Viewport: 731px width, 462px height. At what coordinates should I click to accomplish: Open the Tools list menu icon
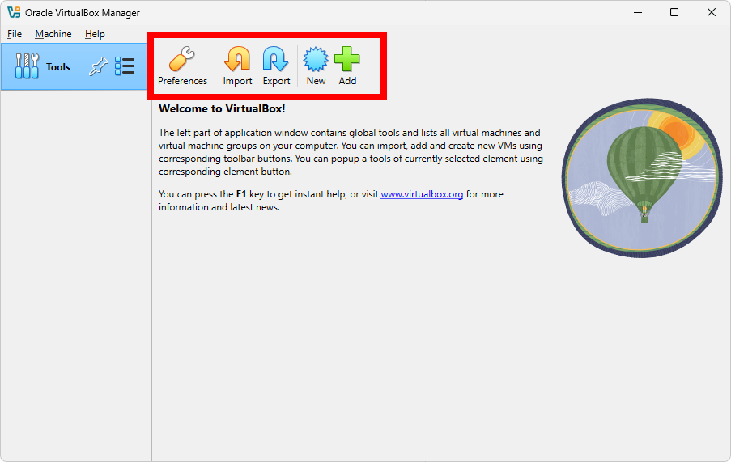[x=125, y=66]
